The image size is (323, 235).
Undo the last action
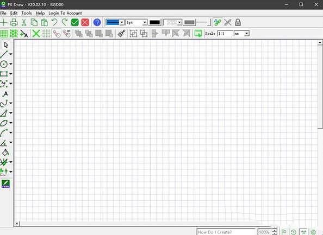click(x=54, y=22)
